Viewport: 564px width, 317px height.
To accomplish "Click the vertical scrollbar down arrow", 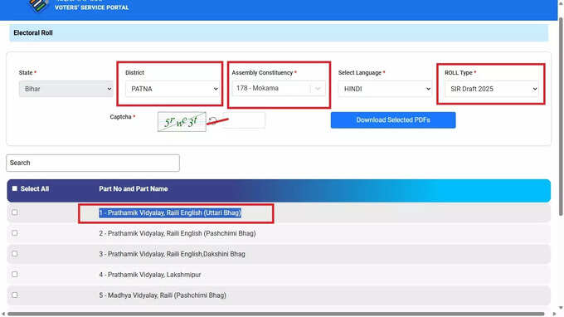I will click(x=561, y=308).
